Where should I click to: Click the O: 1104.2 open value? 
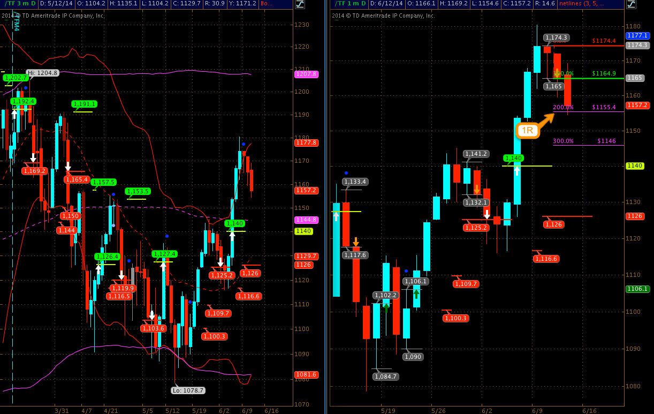click(92, 4)
